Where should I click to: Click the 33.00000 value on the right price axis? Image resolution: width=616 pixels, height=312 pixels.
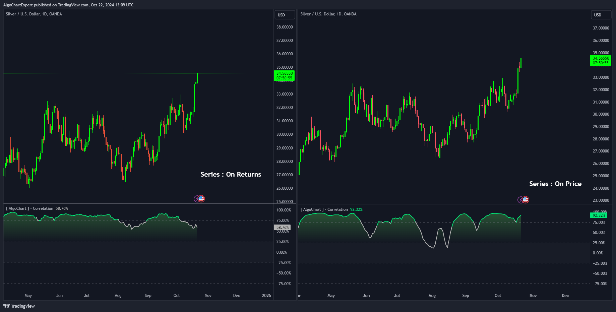click(601, 77)
